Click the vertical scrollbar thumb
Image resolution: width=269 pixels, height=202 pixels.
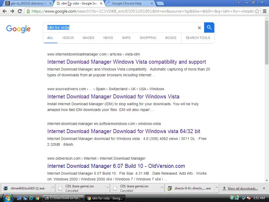pyautogui.click(x=267, y=42)
